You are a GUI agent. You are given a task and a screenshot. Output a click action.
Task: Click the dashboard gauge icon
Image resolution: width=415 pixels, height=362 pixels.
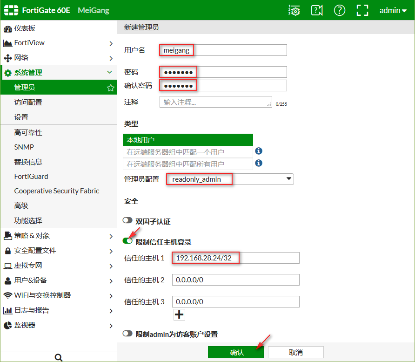pyautogui.click(x=8, y=28)
